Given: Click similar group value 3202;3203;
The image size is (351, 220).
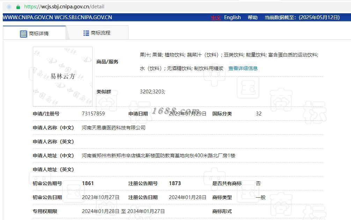Looking at the screenshot, I should click(x=152, y=92).
